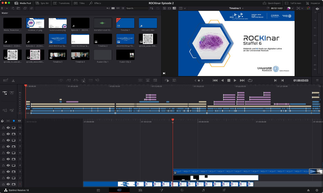This screenshot has width=323, height=193.
Task: Switch to the Fusion page
Action: (161, 190)
